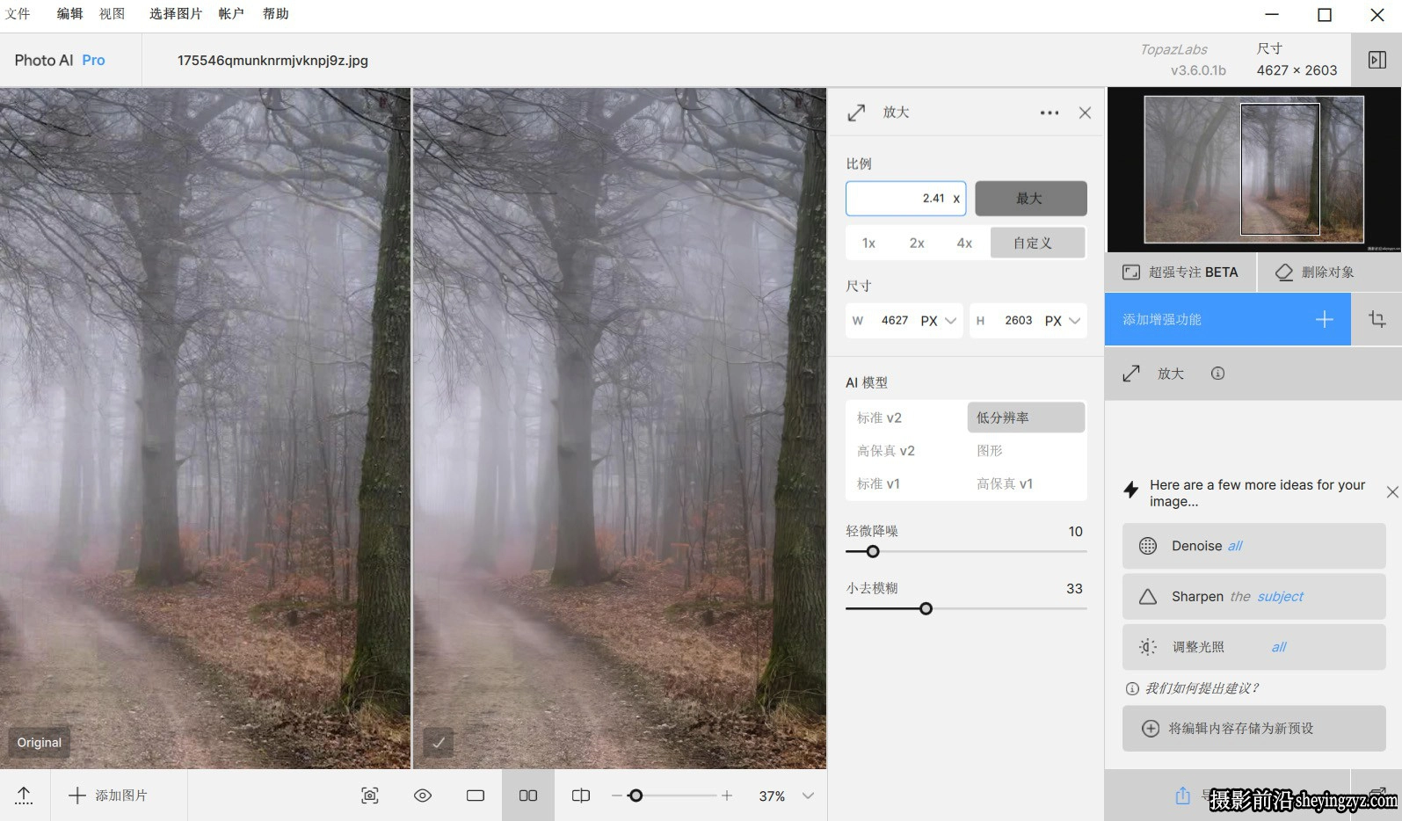1402x821 pixels.
Task: Toggle the right sidebar panel icon
Action: coord(1377,60)
